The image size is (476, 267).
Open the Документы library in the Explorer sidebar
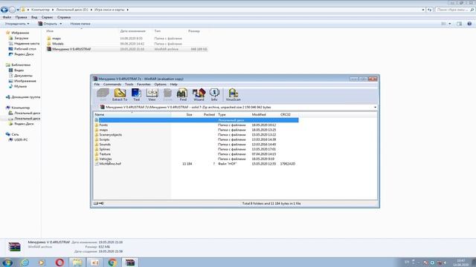pos(23,76)
